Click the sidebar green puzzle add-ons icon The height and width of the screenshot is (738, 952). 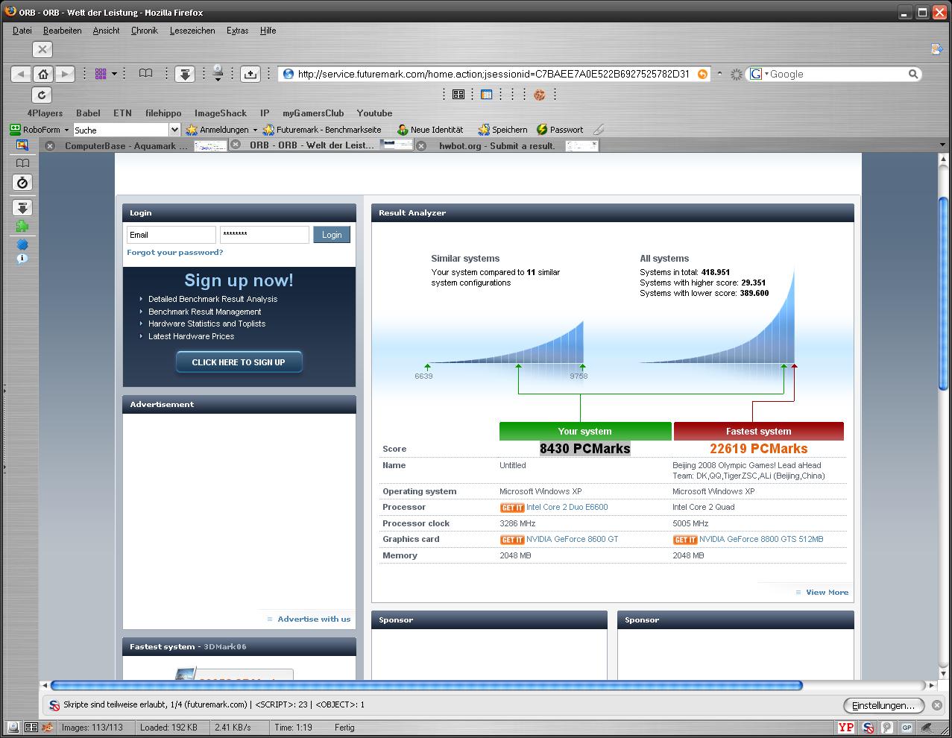pos(22,227)
